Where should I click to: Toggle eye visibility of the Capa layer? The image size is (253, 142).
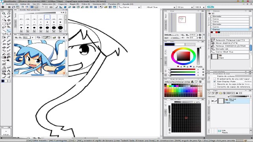coord(213,101)
